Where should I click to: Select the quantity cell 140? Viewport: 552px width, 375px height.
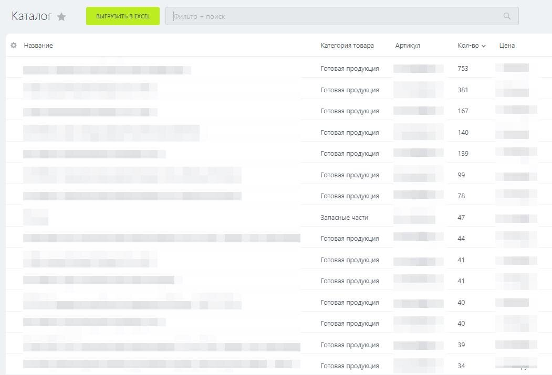coord(463,133)
